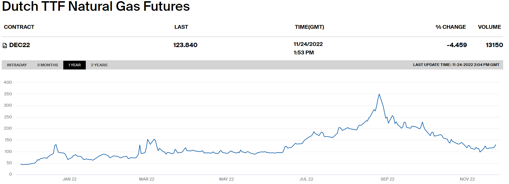
Task: Select the 3 MONTHS chart range
Action: click(48, 65)
